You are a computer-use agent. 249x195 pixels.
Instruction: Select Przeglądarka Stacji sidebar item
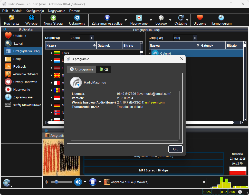coord(23,51)
